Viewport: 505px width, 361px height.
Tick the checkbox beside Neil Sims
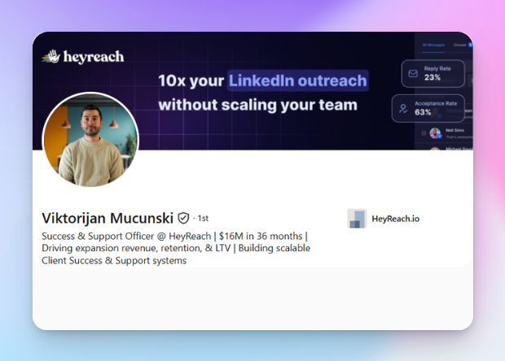coord(424,133)
